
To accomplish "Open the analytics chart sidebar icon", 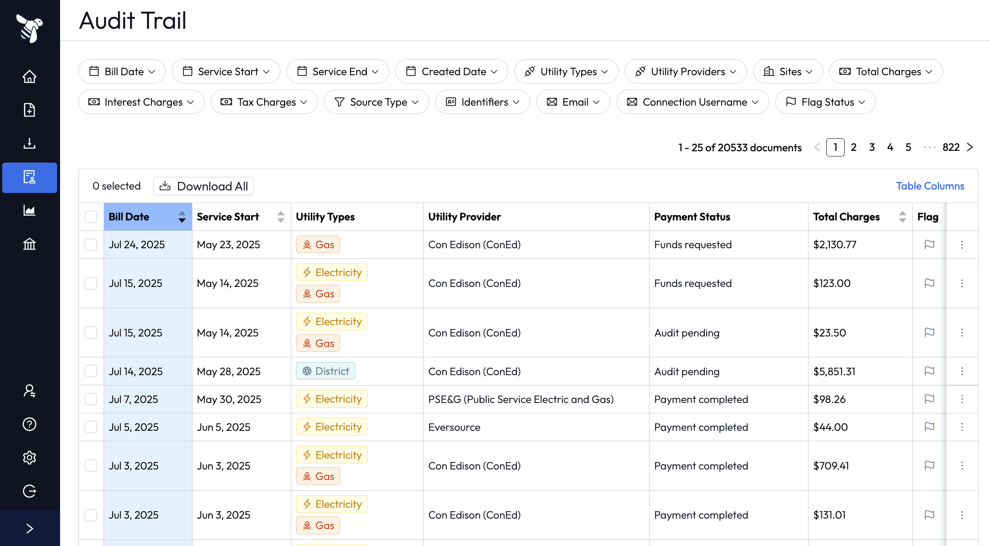I will click(29, 211).
